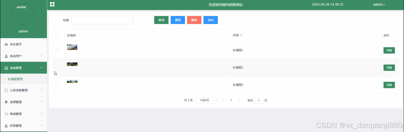404x132 pixels.
Task: Click the avatar circle image
Action: point(23,14)
